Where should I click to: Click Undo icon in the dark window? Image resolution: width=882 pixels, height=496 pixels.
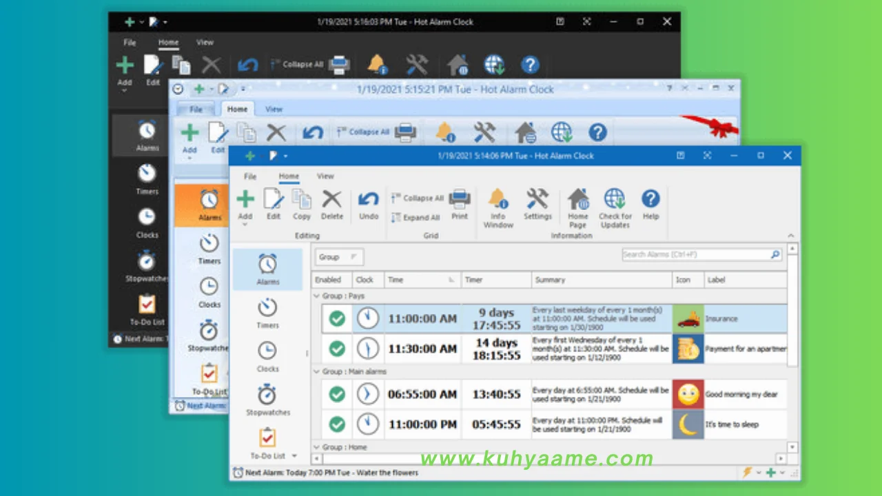[x=247, y=65]
